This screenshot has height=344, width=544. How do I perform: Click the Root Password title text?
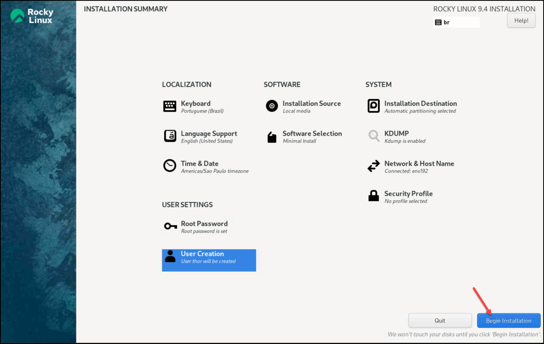(204, 224)
